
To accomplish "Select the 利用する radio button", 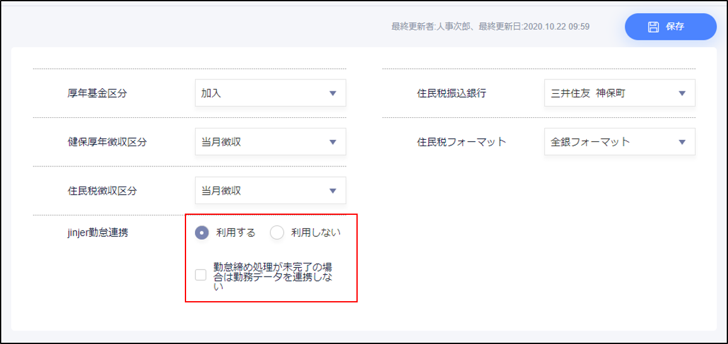I will (201, 233).
